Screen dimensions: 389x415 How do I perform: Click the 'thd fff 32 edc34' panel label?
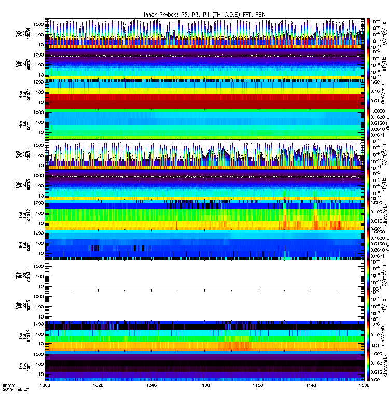23,155
